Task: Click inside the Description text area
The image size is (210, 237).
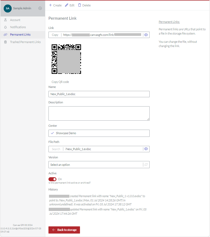Action: coord(99,113)
